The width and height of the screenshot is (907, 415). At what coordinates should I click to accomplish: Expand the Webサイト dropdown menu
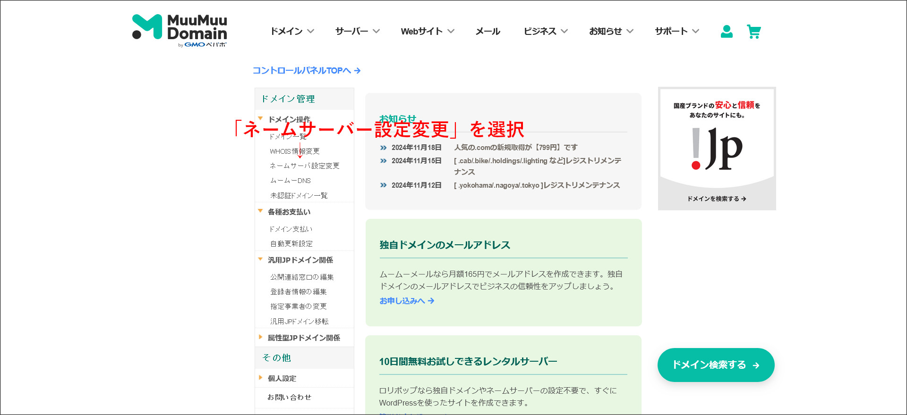tap(428, 31)
